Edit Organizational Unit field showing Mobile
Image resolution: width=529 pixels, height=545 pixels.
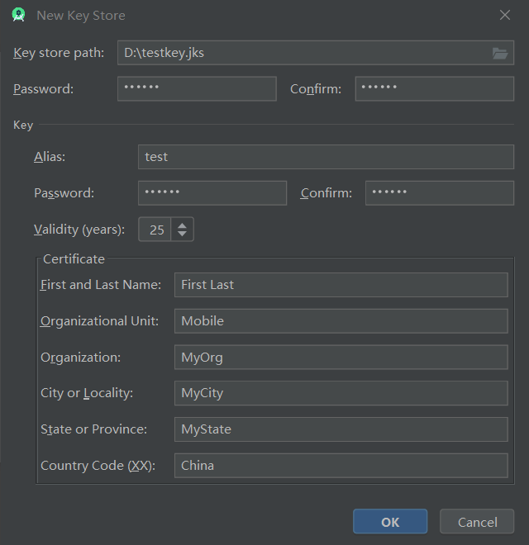tap(341, 321)
